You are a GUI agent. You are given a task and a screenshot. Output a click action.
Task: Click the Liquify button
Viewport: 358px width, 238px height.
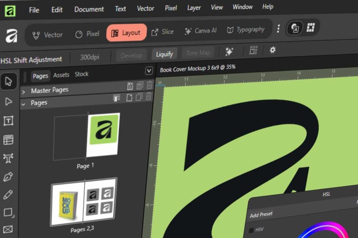click(x=164, y=54)
